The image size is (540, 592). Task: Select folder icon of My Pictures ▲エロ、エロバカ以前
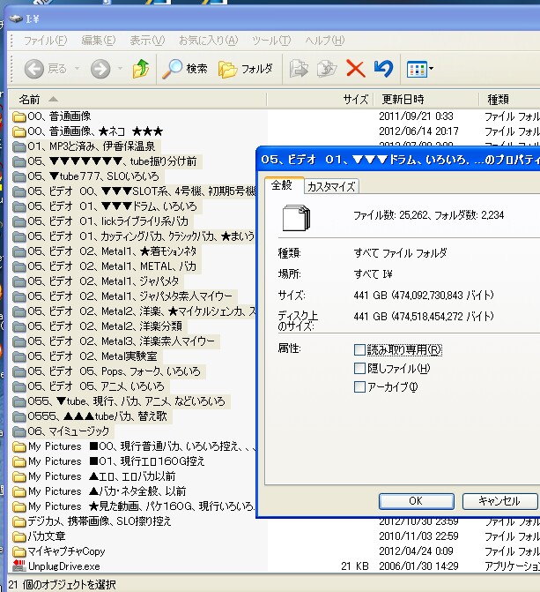click(18, 476)
